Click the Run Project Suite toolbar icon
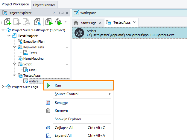The width and height of the screenshot is (187, 140). [x=58, y=22]
